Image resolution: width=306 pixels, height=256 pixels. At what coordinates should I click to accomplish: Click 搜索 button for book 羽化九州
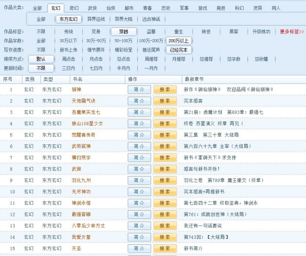click(x=165, y=180)
